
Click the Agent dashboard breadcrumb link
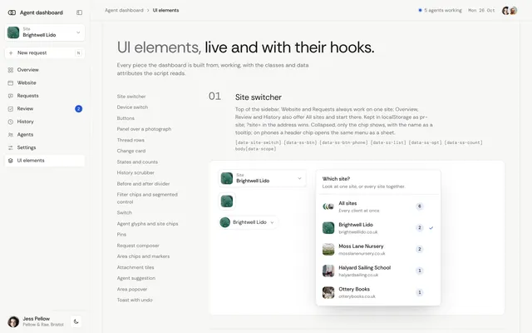coord(124,10)
